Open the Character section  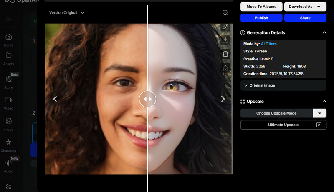(8, 142)
